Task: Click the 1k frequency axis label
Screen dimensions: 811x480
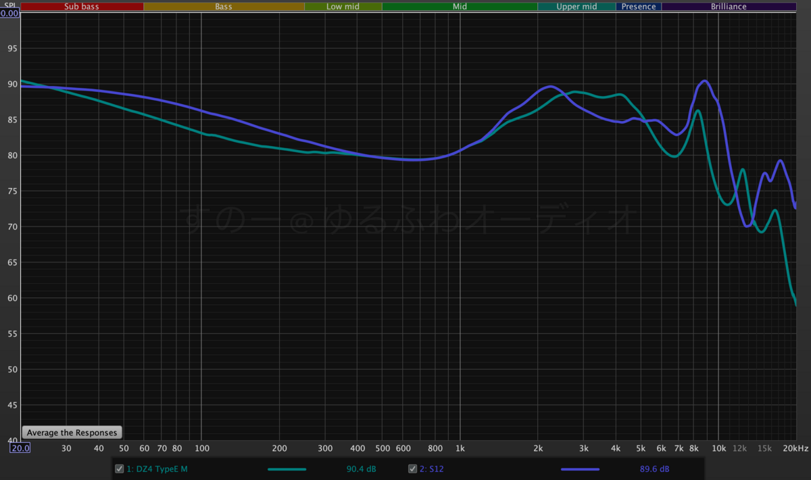Action: pyautogui.click(x=460, y=449)
